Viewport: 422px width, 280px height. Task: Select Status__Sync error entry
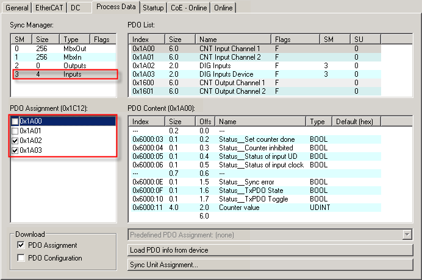tap(255, 182)
